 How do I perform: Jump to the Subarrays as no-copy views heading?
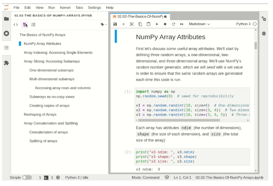[x=52, y=97]
